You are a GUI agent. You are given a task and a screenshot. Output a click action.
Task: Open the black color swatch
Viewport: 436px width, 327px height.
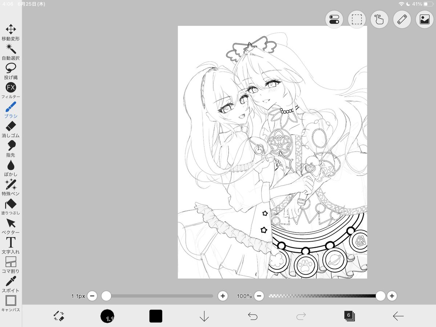[156, 316]
